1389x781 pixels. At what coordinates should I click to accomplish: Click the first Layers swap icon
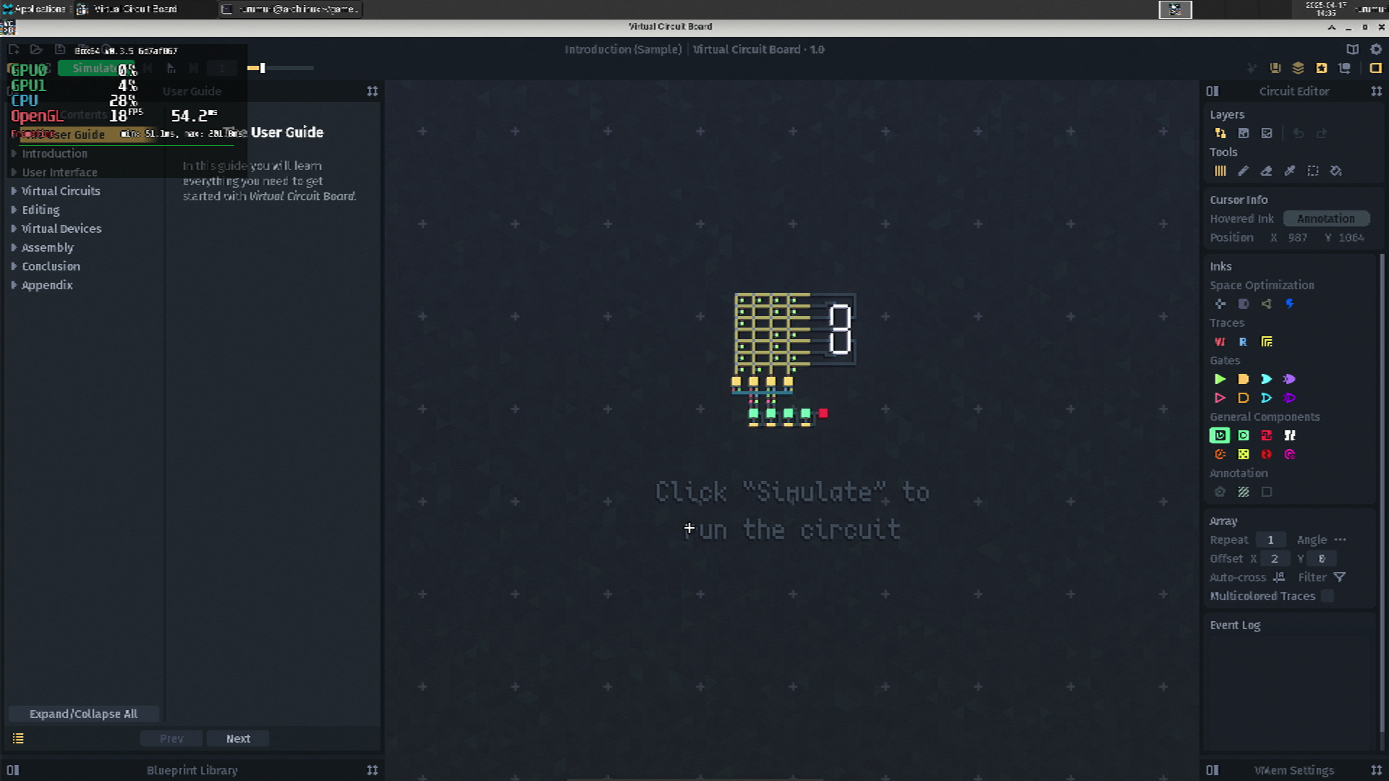[1220, 133]
